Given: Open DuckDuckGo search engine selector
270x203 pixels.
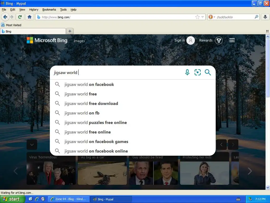Looking at the screenshot, I should pos(212,17).
